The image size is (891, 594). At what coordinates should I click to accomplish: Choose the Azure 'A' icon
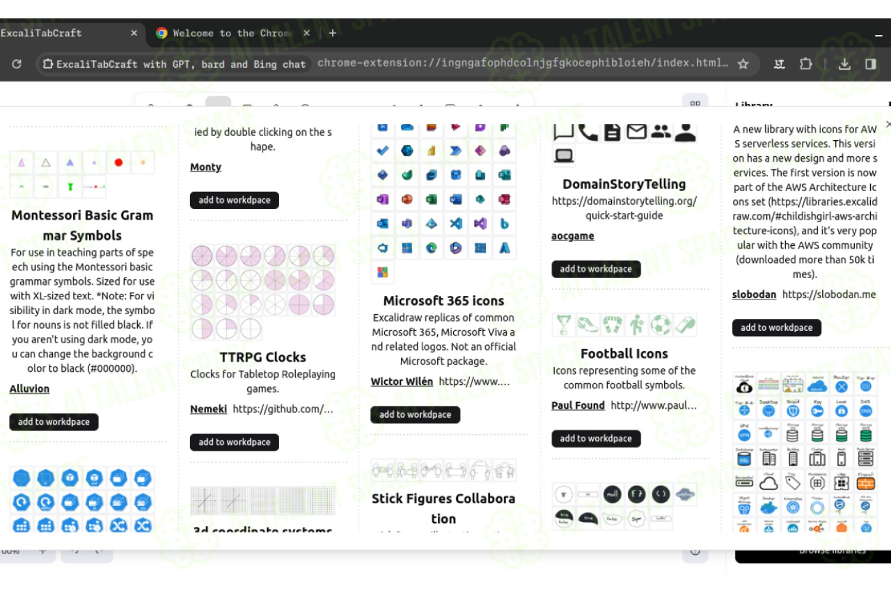[x=504, y=248]
